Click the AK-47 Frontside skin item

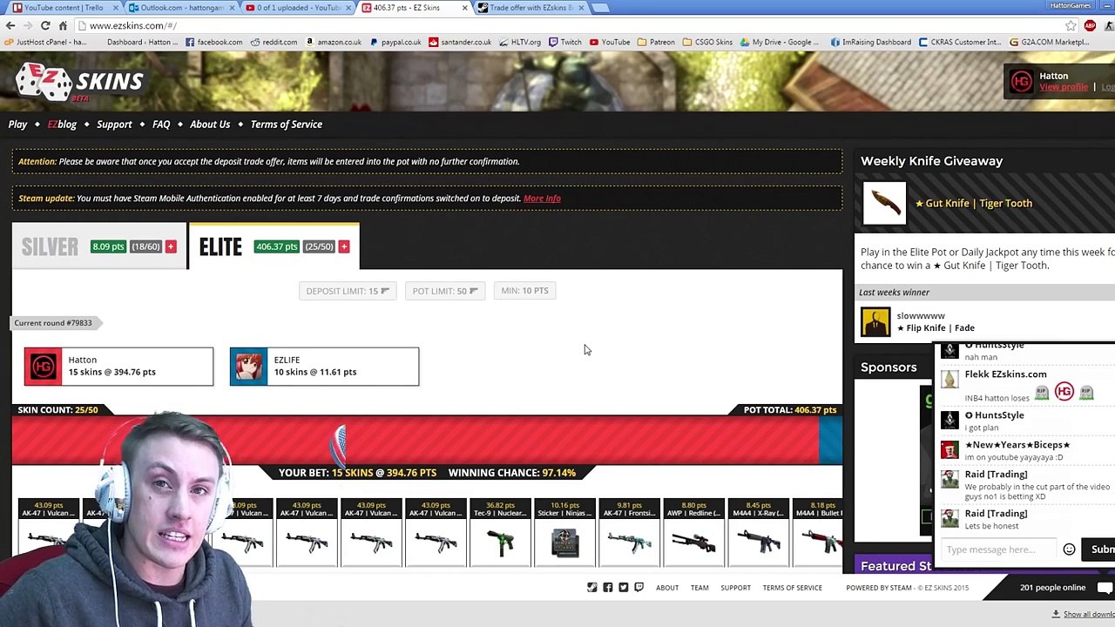tap(629, 532)
